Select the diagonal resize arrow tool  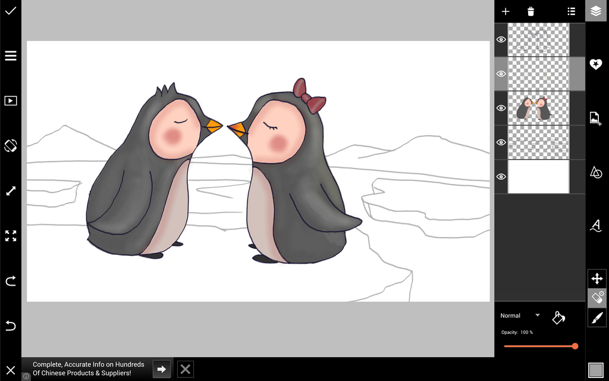coord(11,191)
